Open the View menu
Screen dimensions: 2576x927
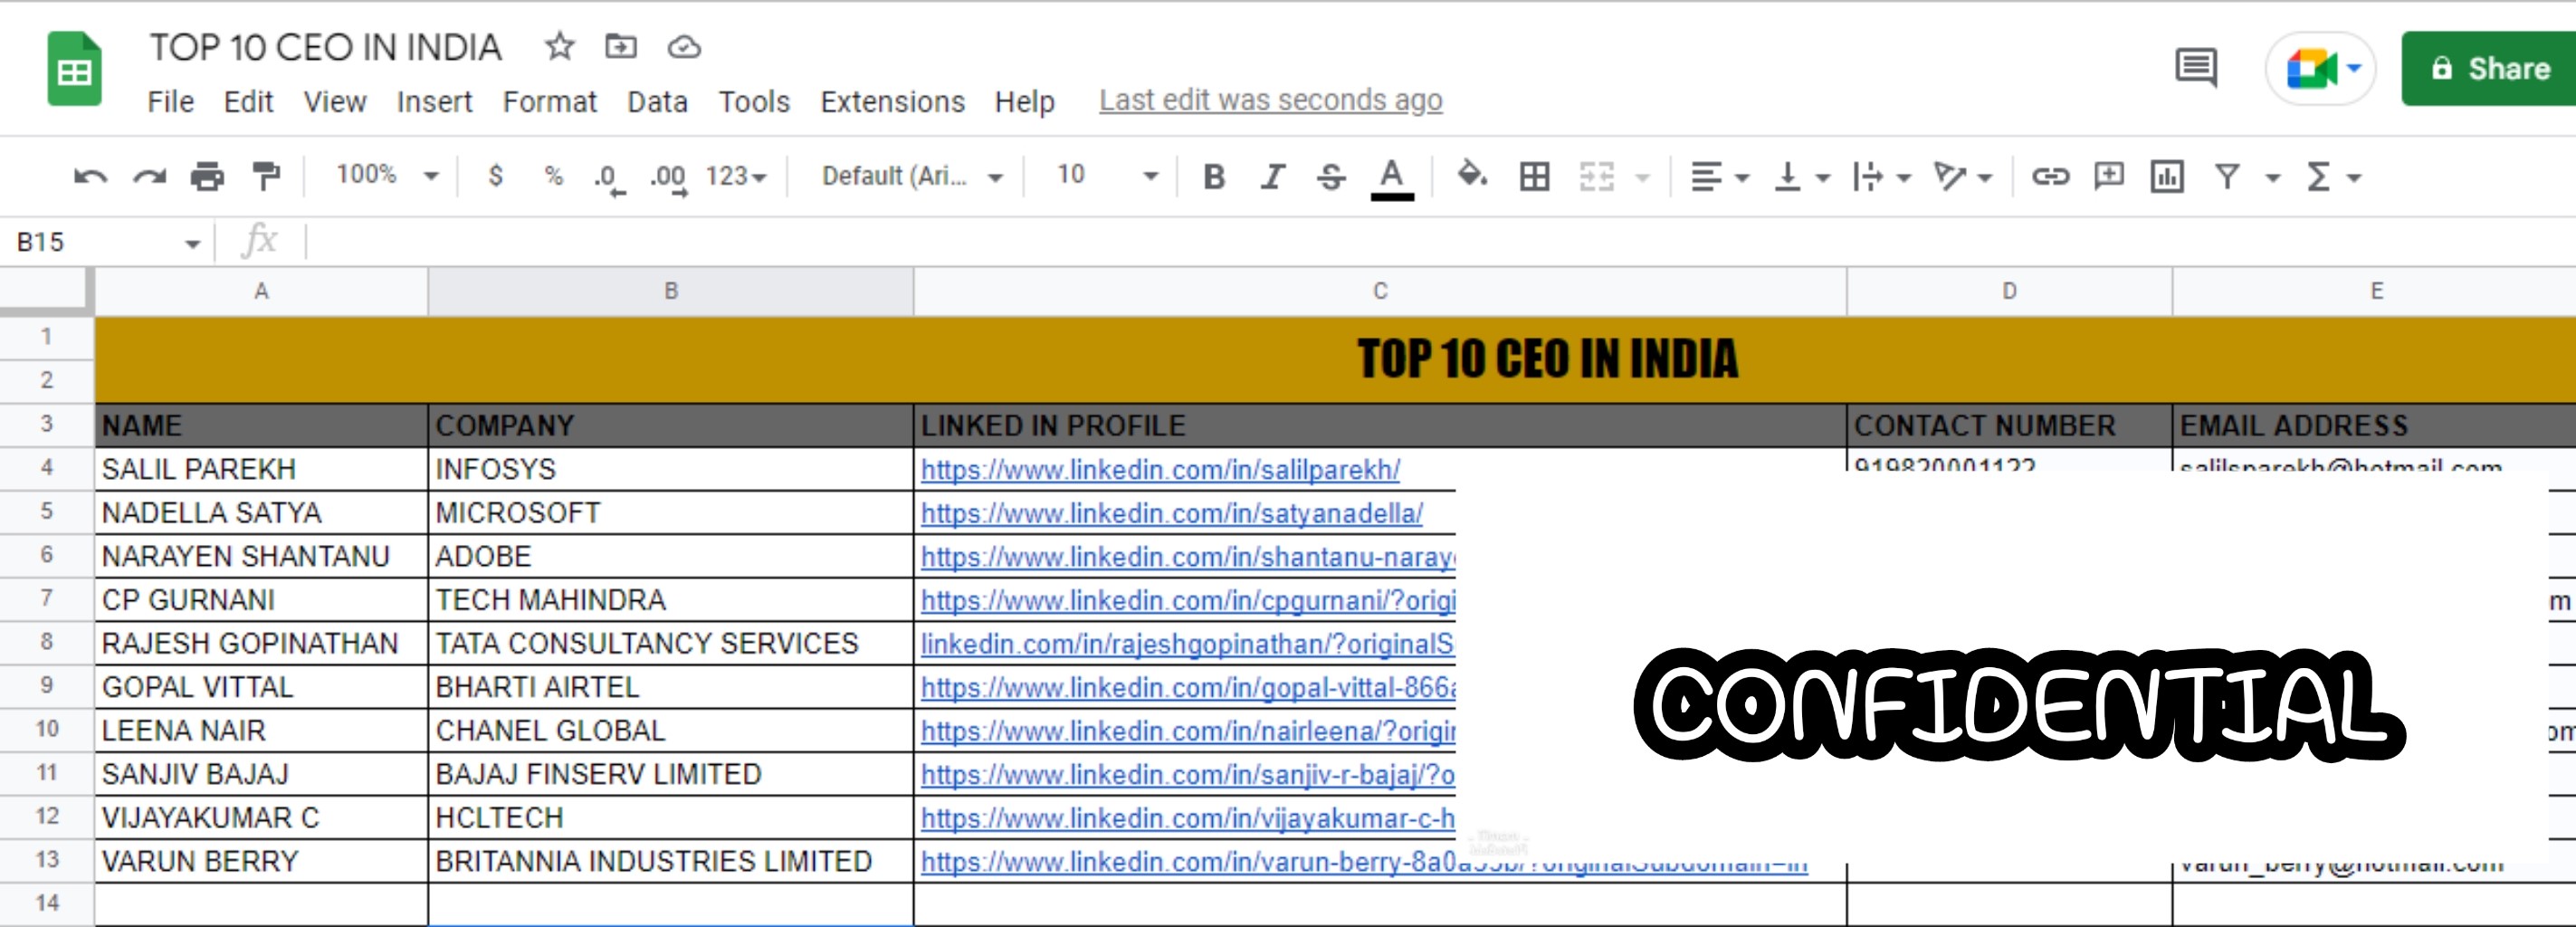(x=335, y=102)
